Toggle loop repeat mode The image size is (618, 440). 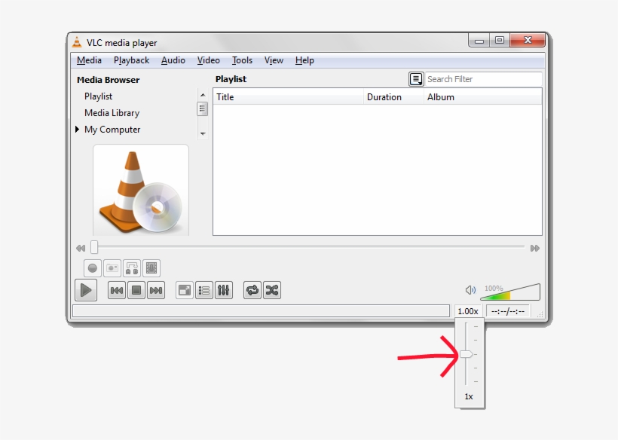pyautogui.click(x=252, y=290)
